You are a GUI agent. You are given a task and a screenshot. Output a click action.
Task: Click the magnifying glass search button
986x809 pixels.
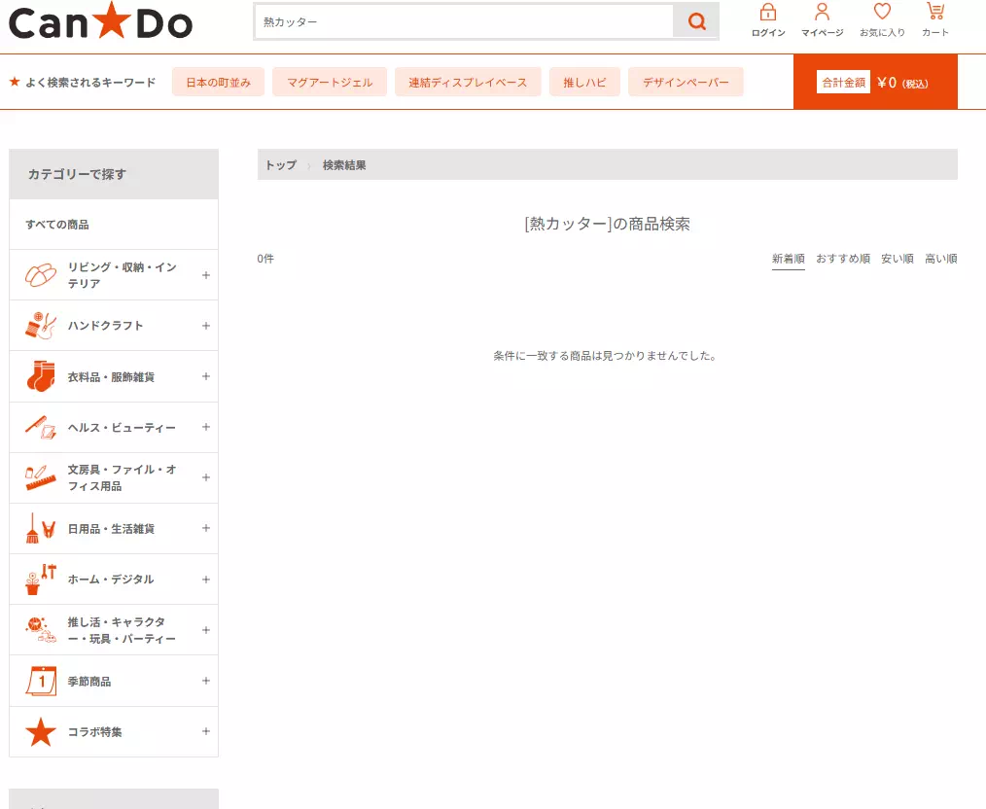[695, 21]
